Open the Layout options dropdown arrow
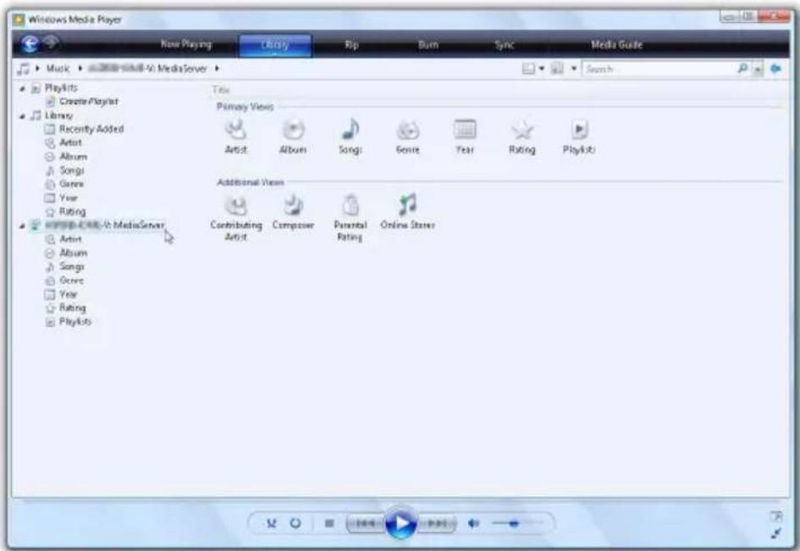Image resolution: width=800 pixels, height=551 pixels. point(542,69)
